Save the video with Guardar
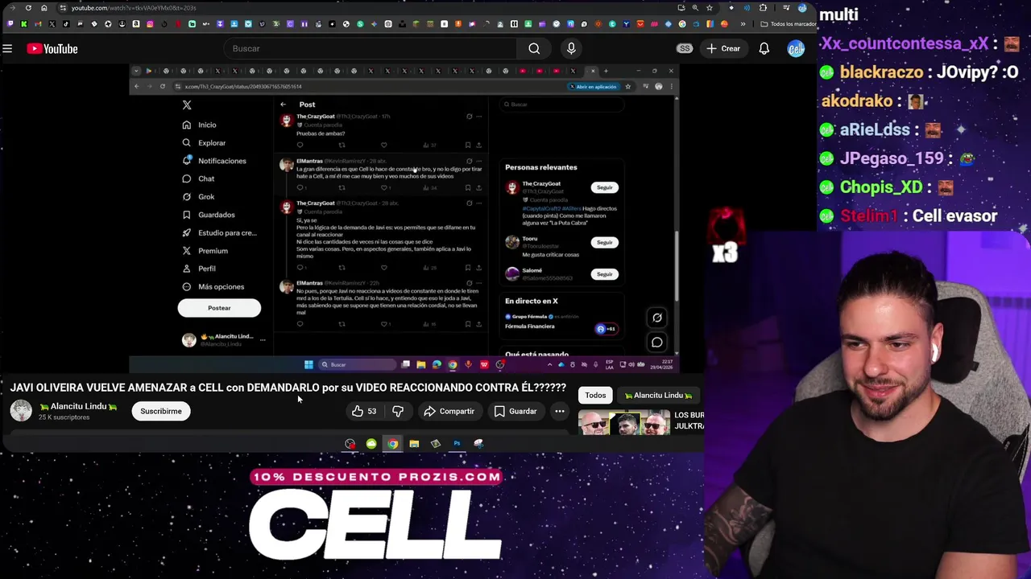Screen dimensions: 1031x579 pos(515,411)
